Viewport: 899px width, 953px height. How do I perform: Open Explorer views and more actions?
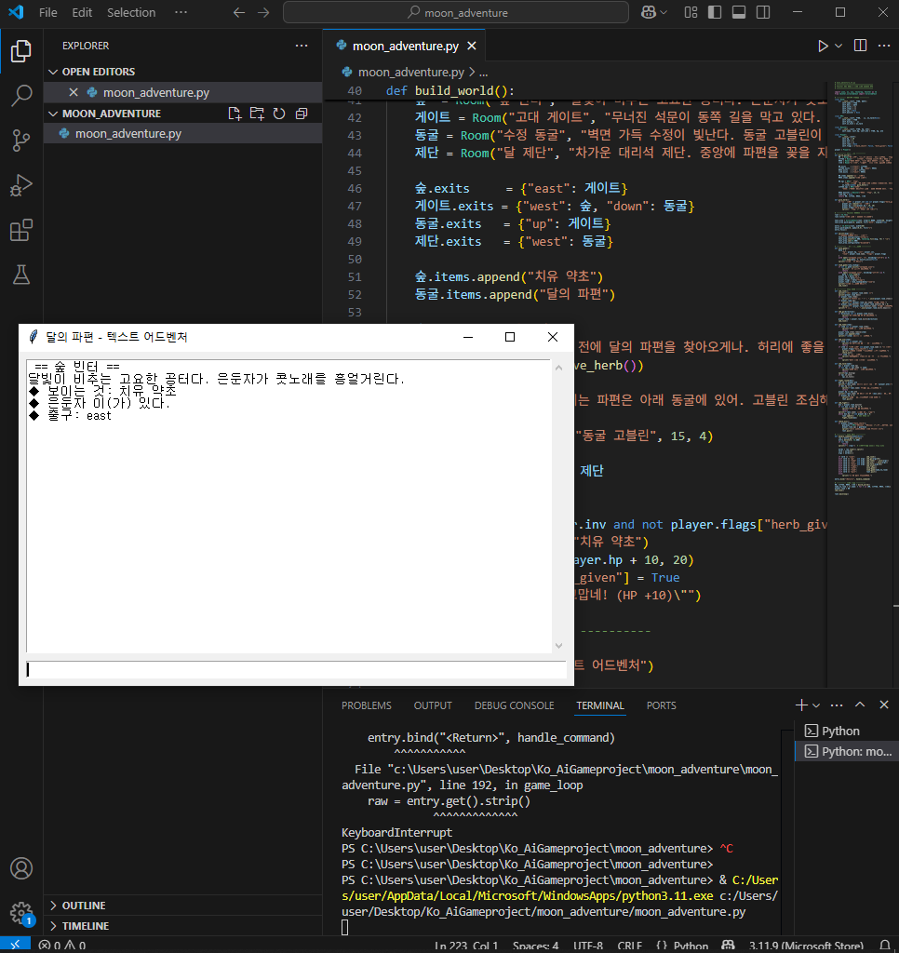pos(302,46)
